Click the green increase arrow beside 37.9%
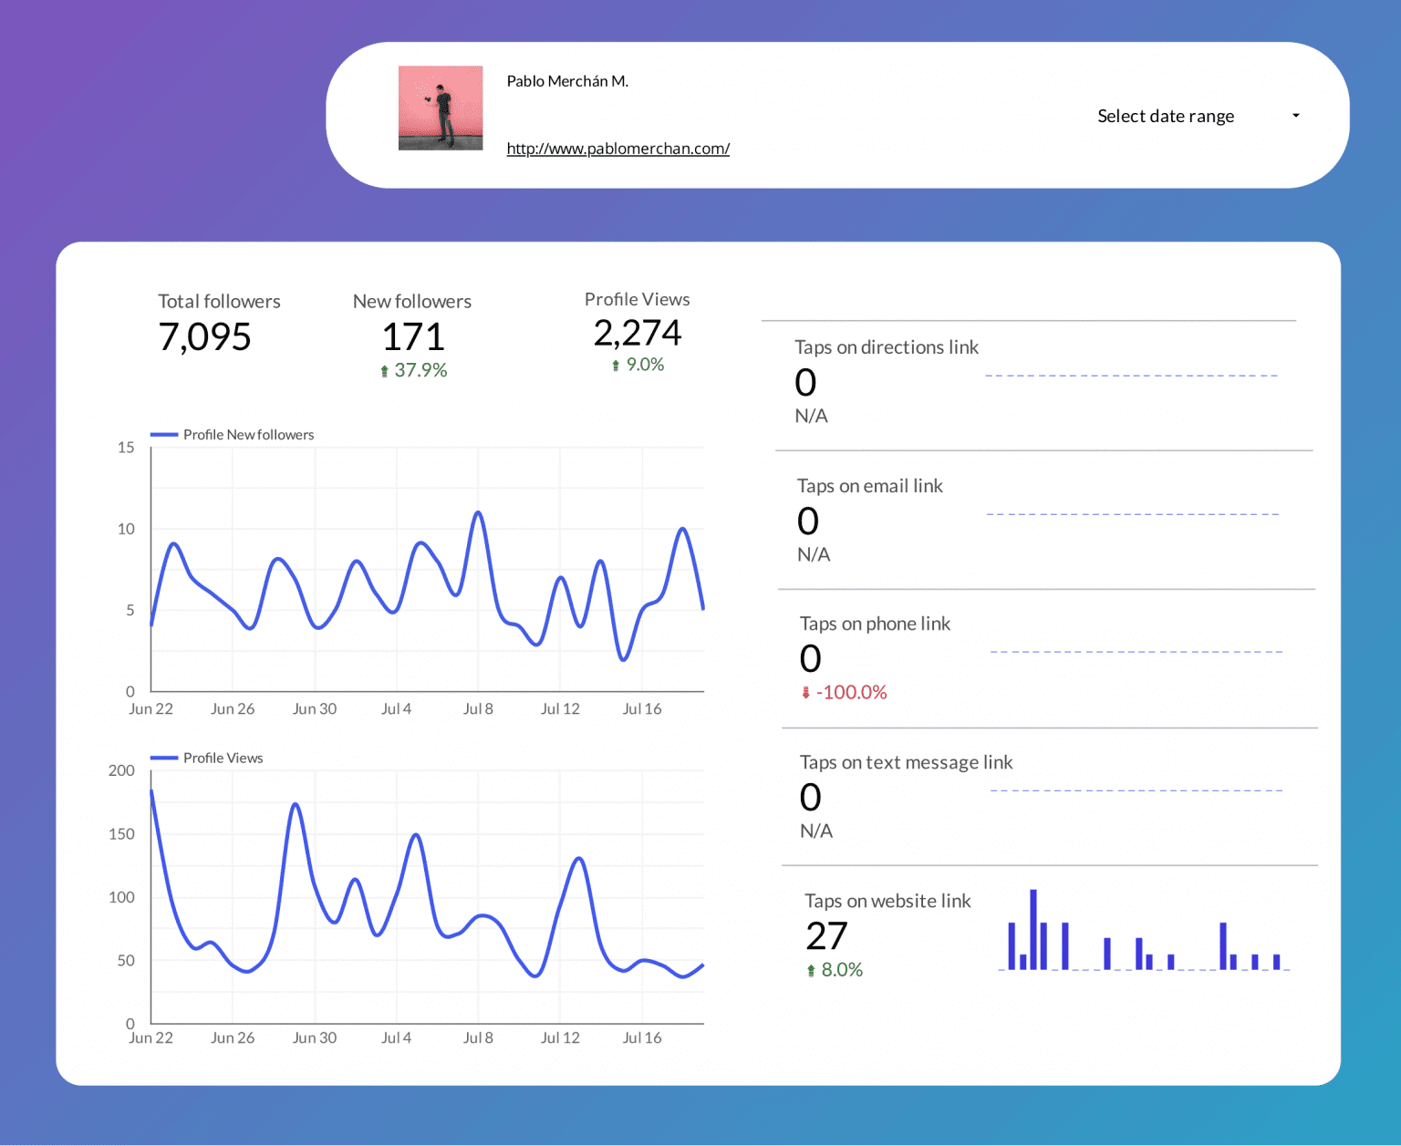 point(386,370)
